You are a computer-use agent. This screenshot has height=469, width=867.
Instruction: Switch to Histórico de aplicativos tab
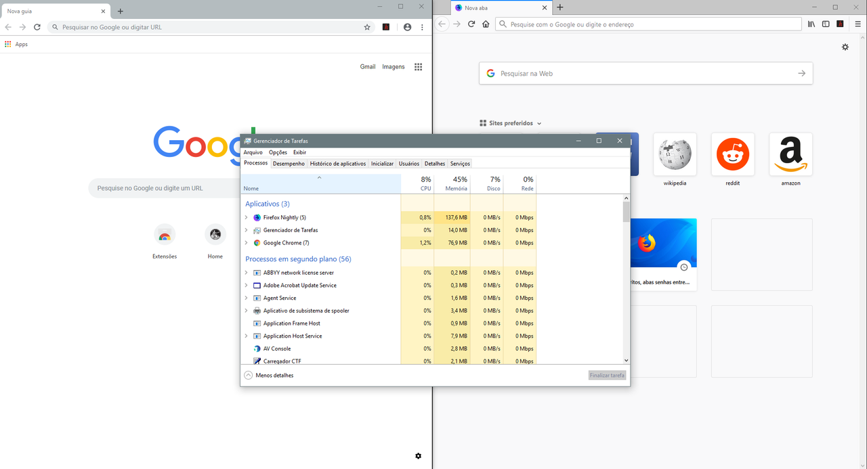338,164
